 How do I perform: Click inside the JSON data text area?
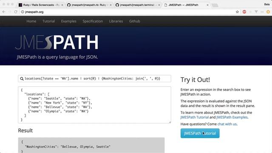tap(94, 105)
